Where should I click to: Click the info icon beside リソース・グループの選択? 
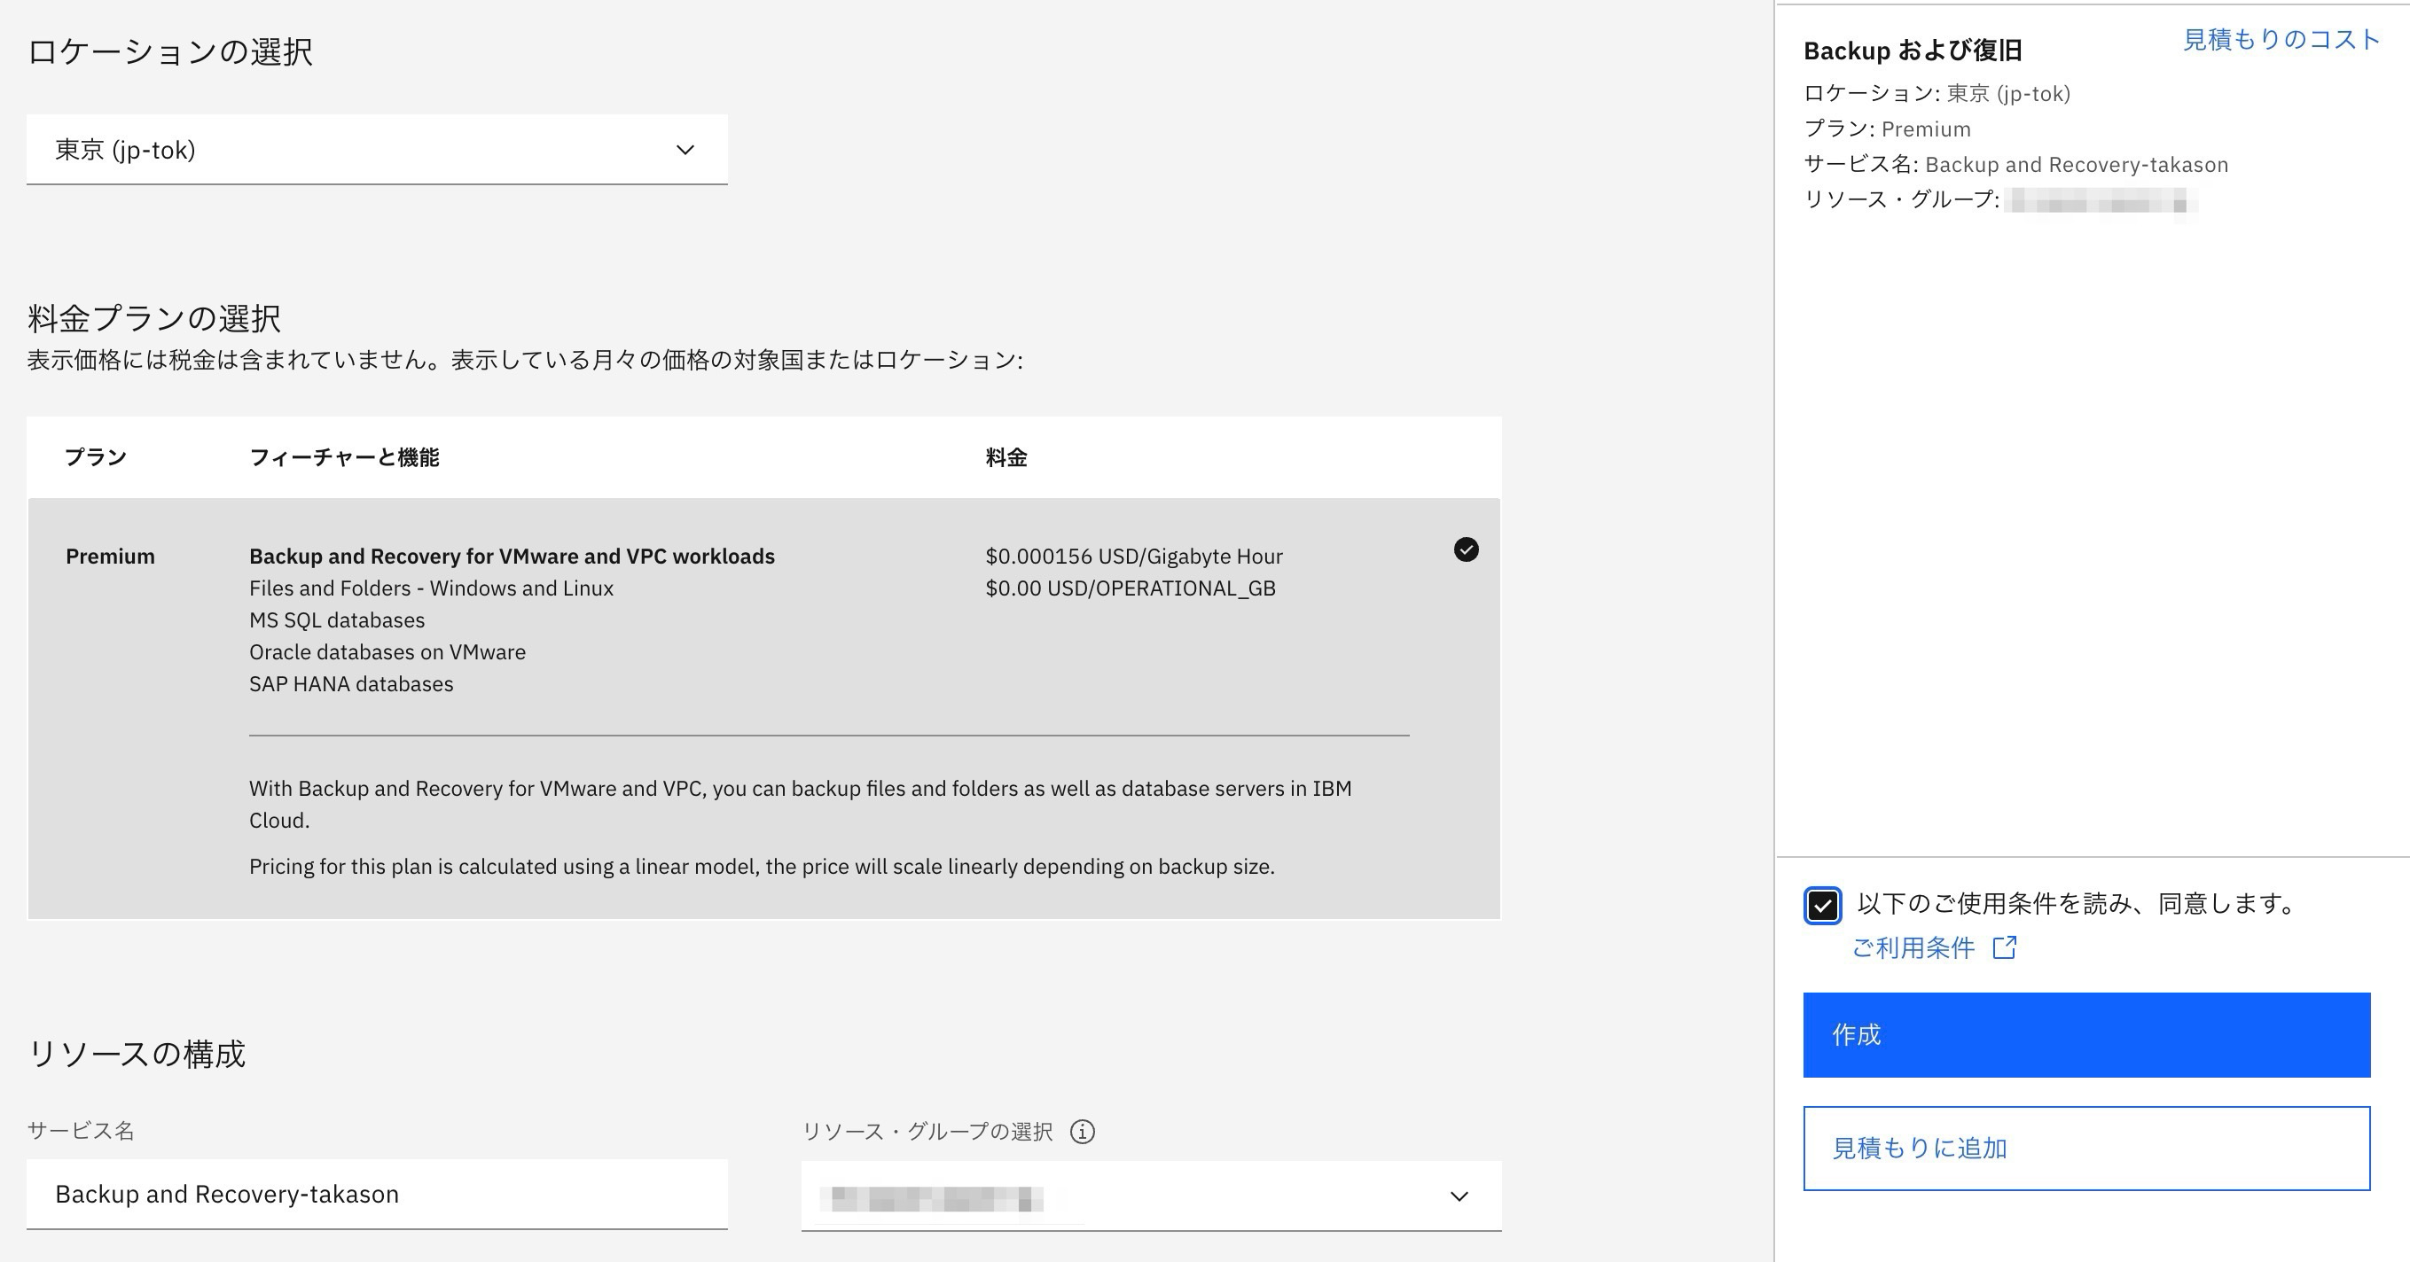click(x=1083, y=1131)
